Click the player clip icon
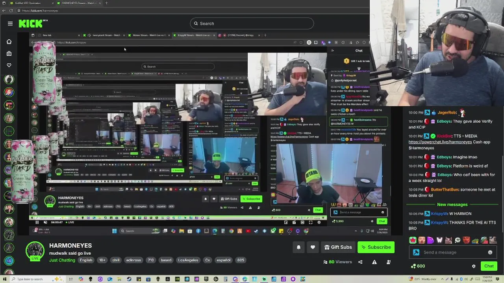Screen dimensions: 504x283 pyautogui.click(x=294, y=222)
